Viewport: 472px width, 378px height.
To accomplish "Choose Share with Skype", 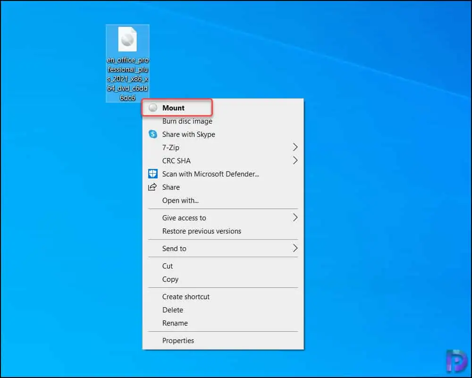I will tap(223, 134).
